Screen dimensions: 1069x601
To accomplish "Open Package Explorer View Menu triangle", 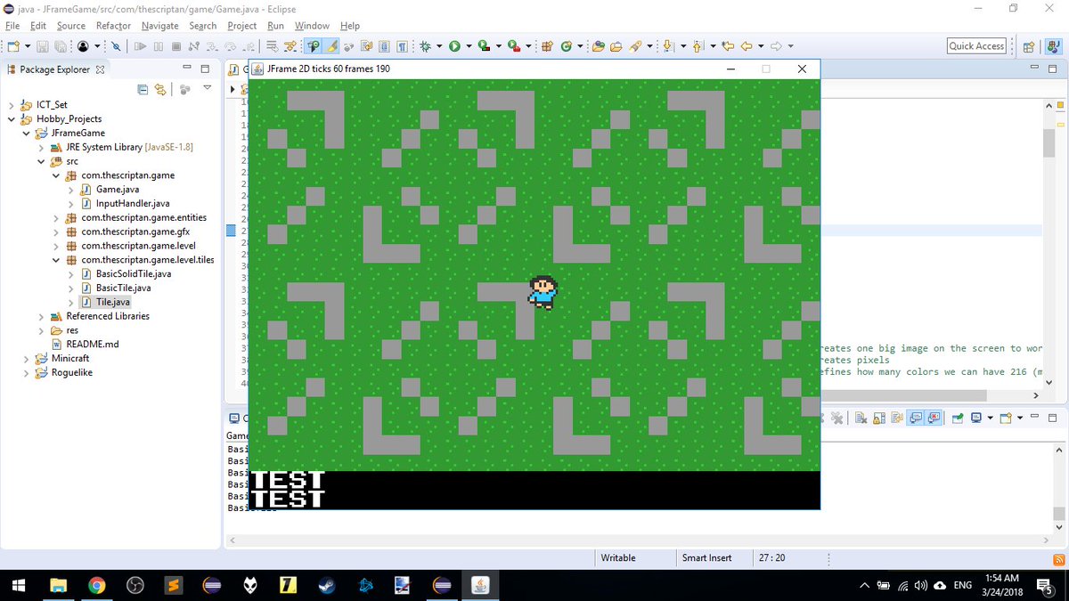I will [x=207, y=88].
